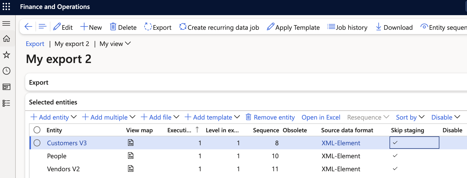Select the Customers V3 row radio button
Screen dimensions: 467x178
click(37, 143)
